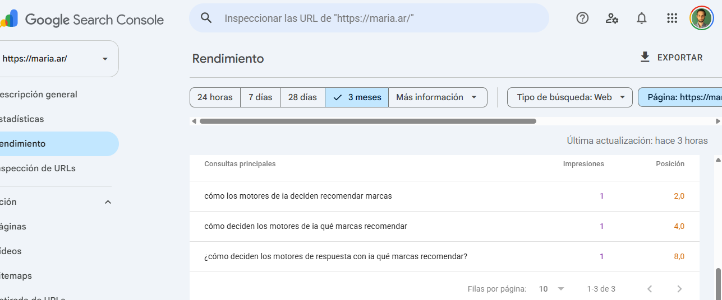The image size is (722, 300).
Task: Click the Última actualización text
Action: [637, 140]
